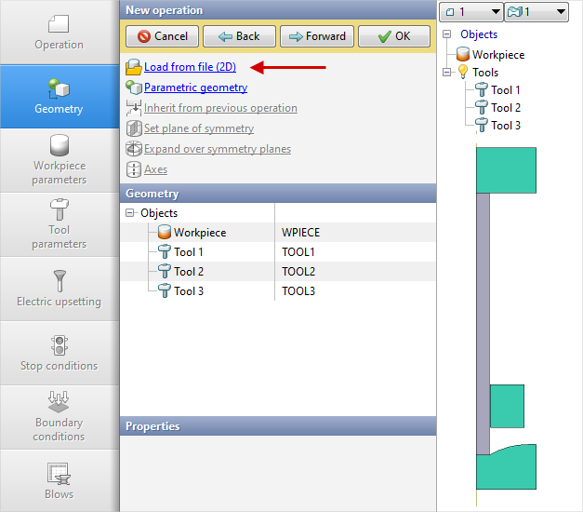
Task: Open the Tool parameters sidebar tab
Action: 60,224
